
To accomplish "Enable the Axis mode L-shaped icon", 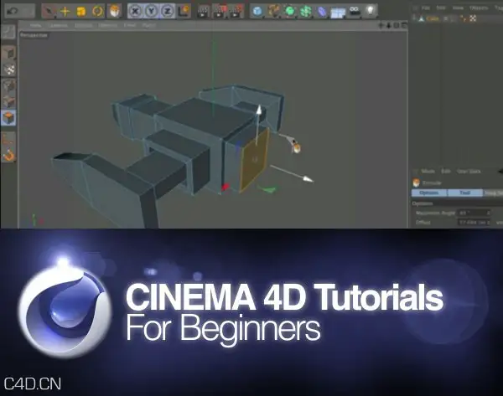I will 8,139.
